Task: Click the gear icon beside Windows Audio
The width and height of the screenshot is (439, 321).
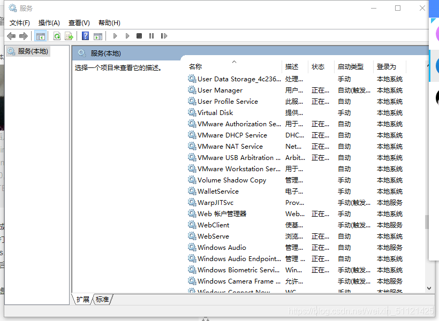Action: pos(192,247)
